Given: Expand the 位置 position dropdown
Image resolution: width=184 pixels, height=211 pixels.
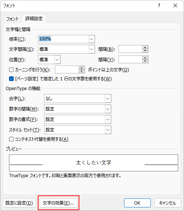Looking at the screenshot, I should click(57, 60).
